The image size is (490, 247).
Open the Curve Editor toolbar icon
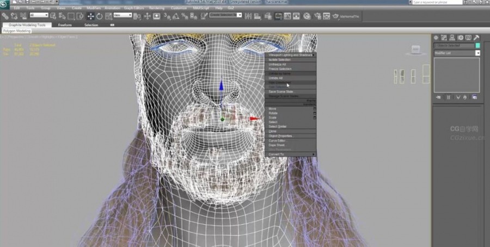287,16
